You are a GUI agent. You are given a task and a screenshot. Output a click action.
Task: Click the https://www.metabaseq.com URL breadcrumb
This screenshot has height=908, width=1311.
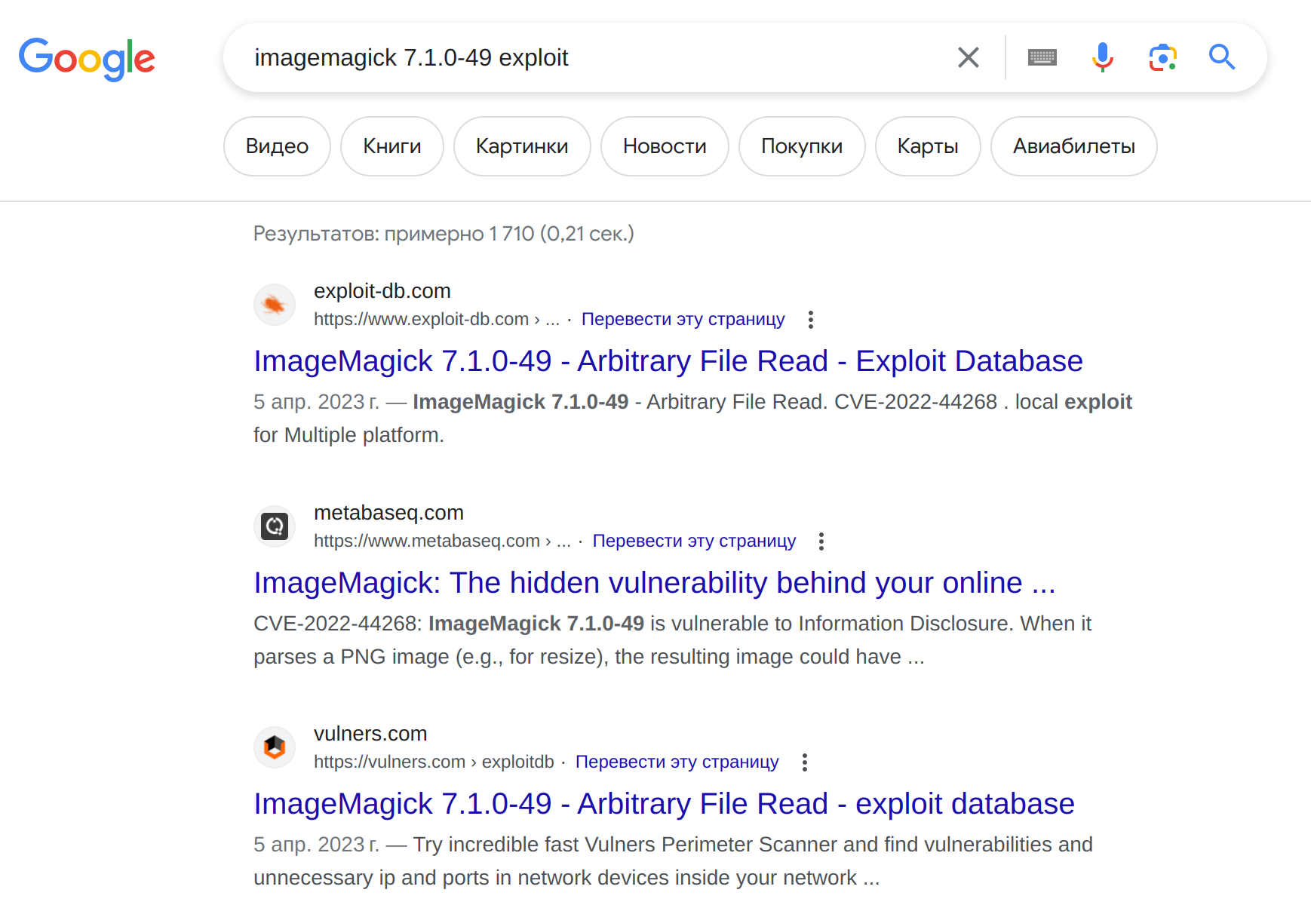(x=442, y=541)
